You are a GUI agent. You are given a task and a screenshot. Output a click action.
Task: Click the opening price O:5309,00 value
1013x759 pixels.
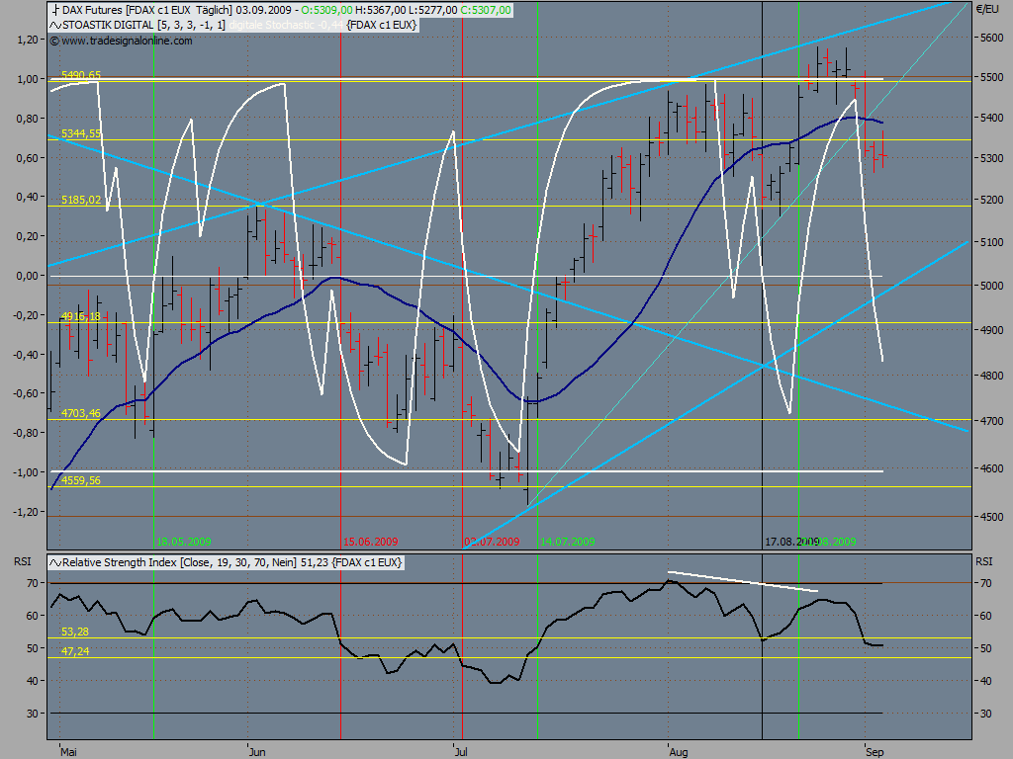[x=326, y=10]
